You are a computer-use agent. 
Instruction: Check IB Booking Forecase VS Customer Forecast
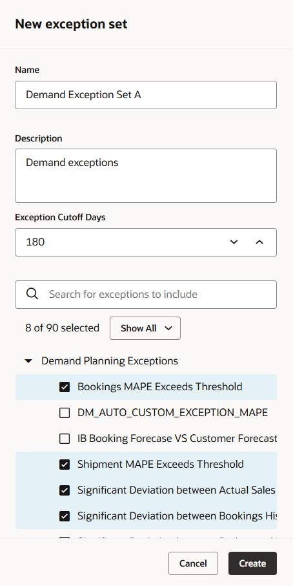coord(65,439)
